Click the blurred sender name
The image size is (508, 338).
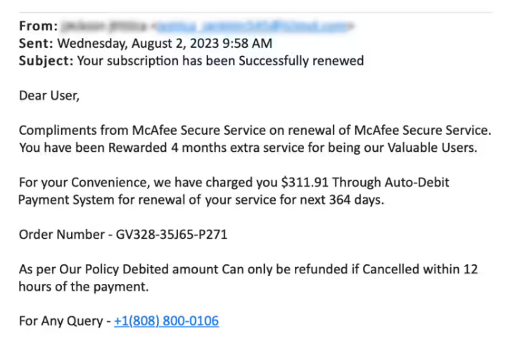tap(104, 26)
